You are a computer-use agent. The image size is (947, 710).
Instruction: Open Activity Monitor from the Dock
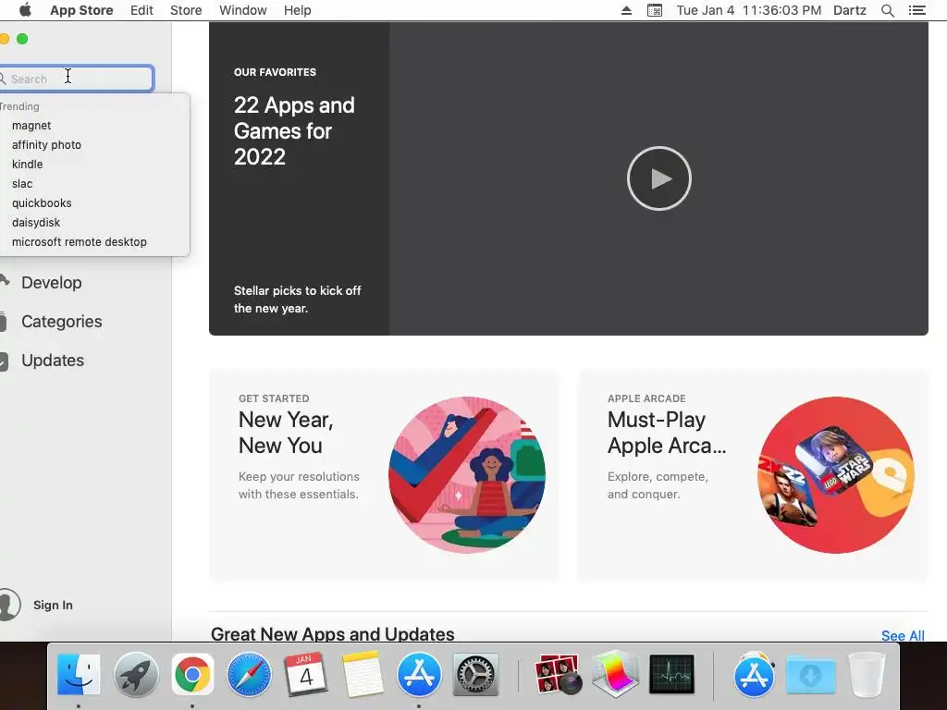click(x=671, y=674)
